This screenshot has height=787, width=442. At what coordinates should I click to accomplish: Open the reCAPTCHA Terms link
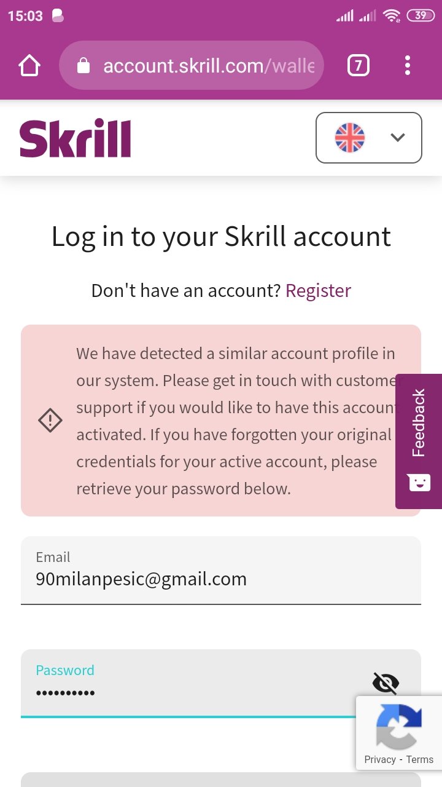pos(420,759)
